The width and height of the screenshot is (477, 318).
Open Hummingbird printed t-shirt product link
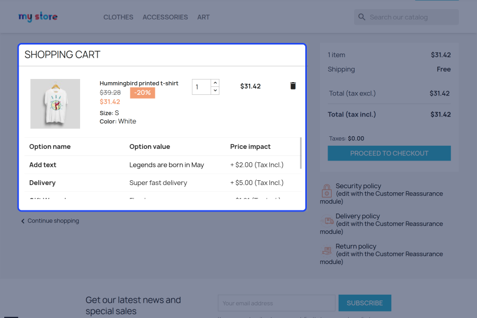click(139, 83)
